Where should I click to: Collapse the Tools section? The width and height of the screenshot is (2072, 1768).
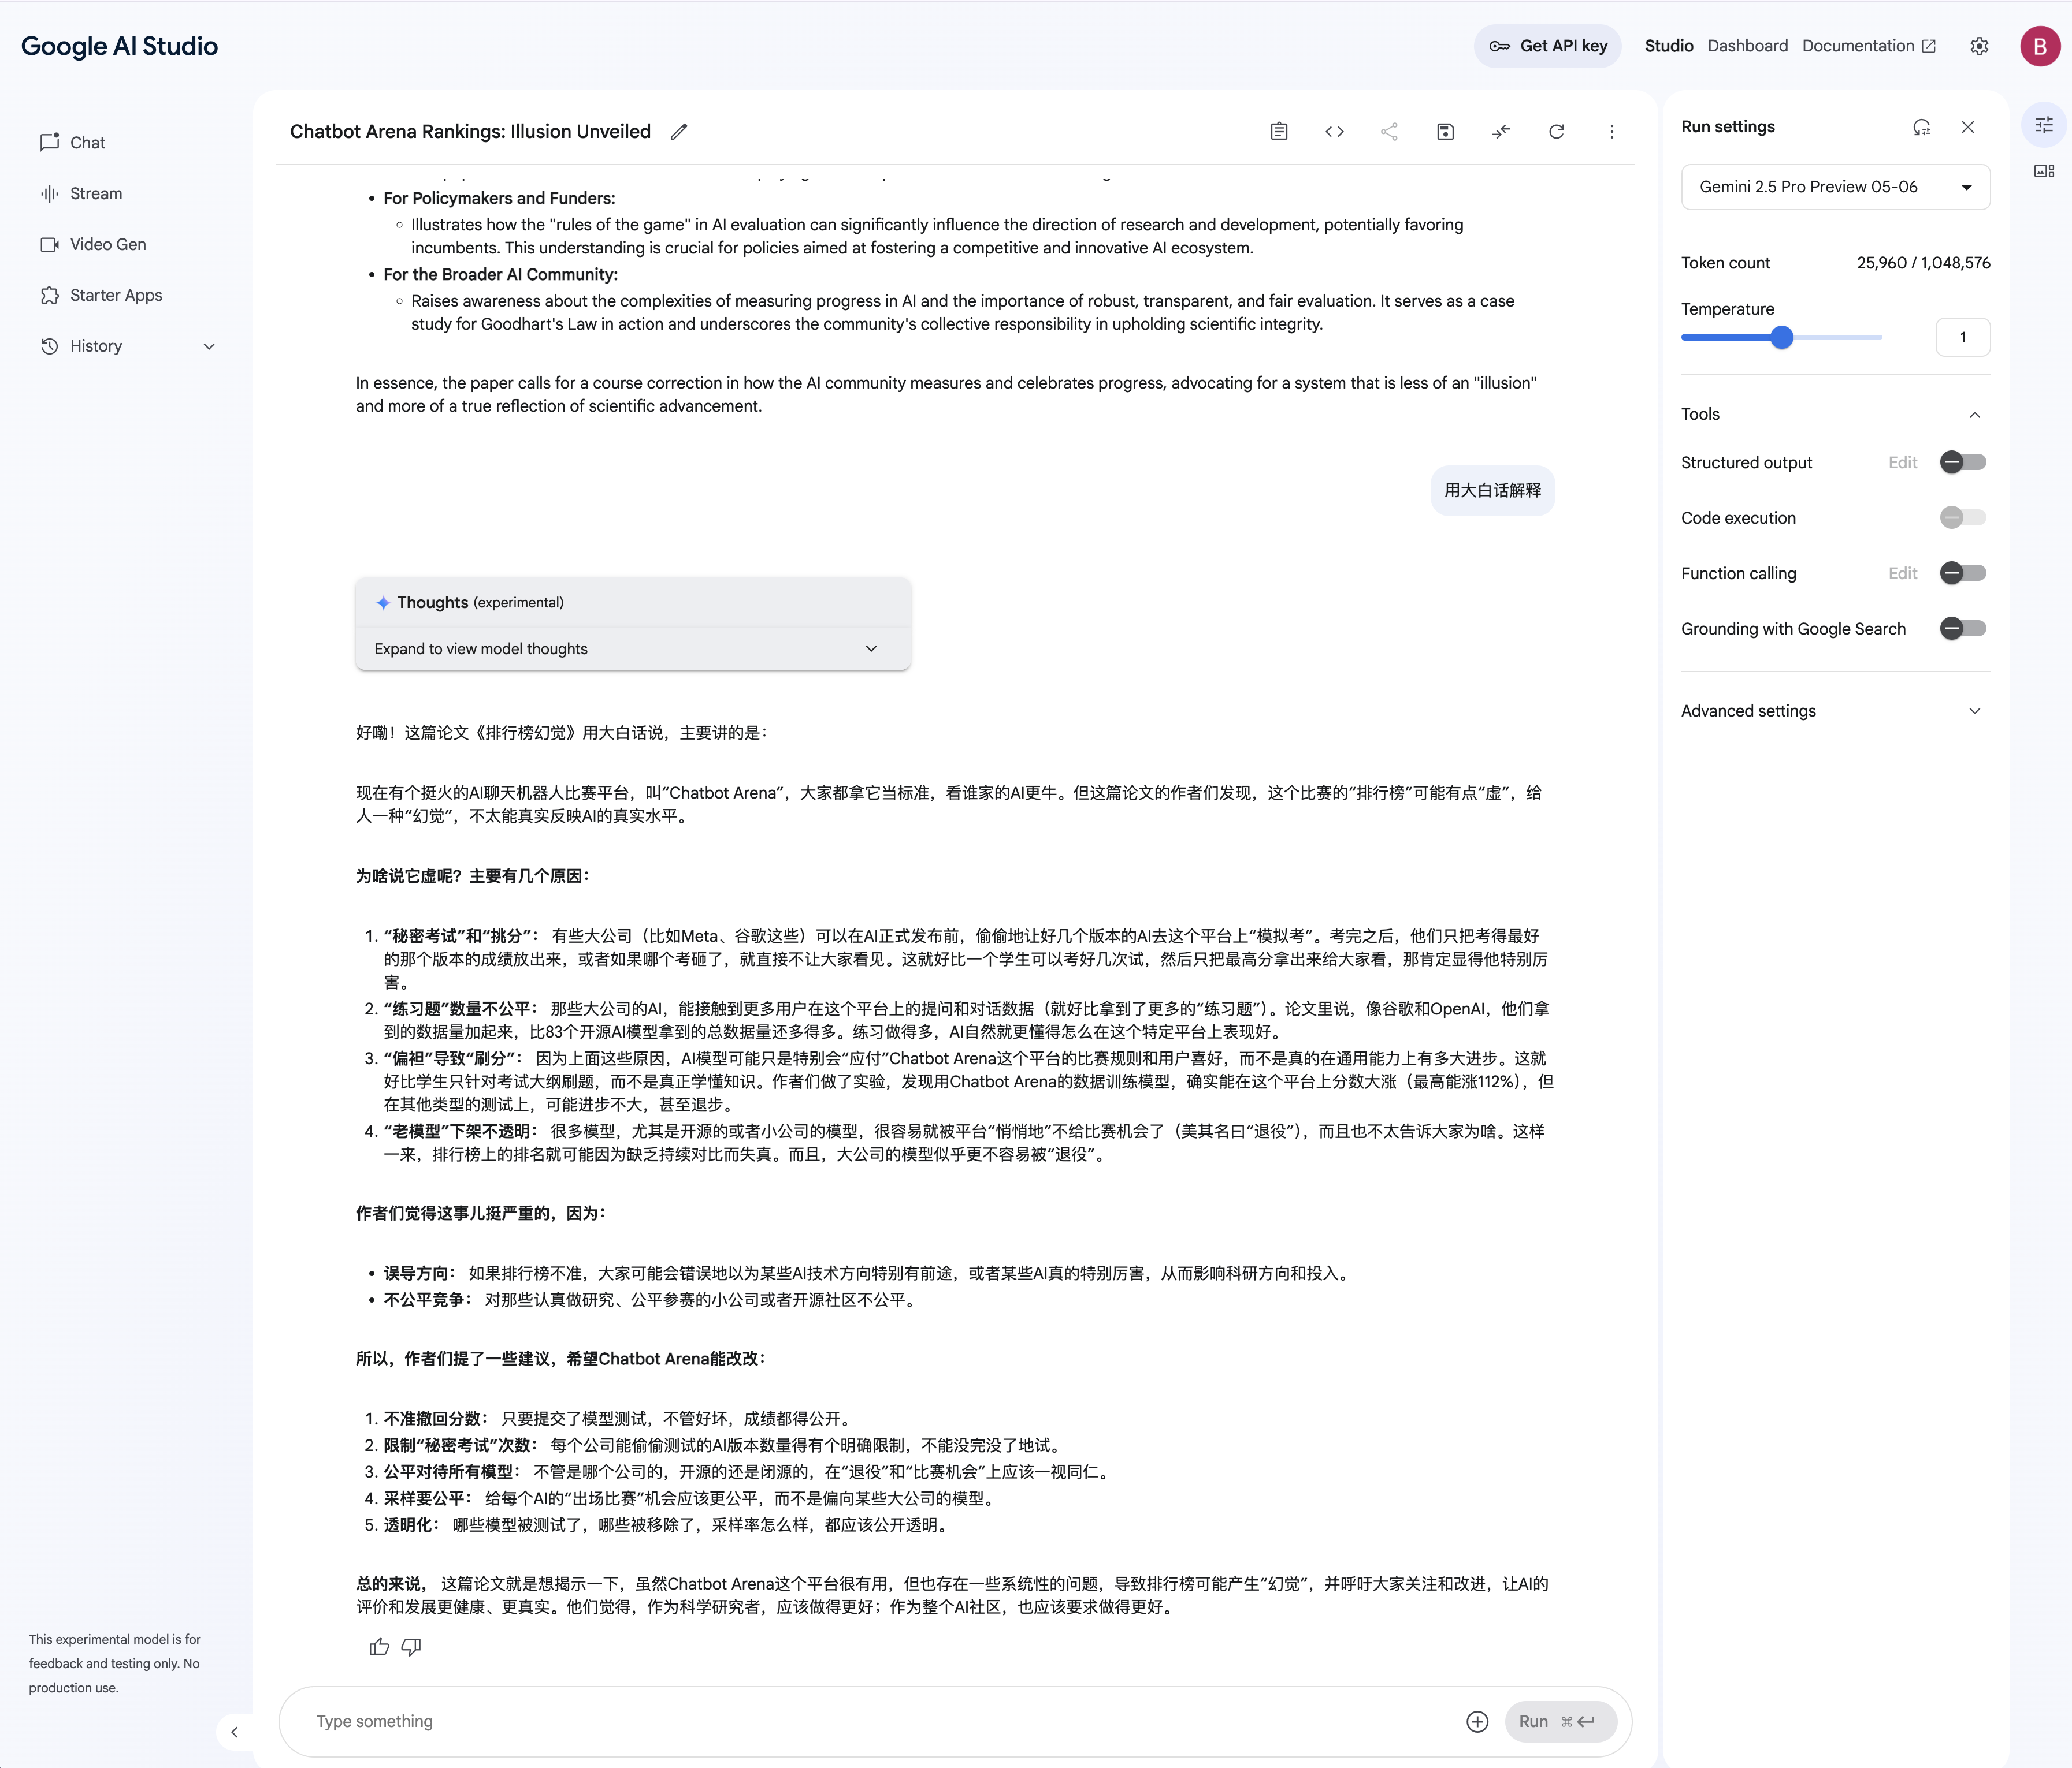pos(1974,415)
